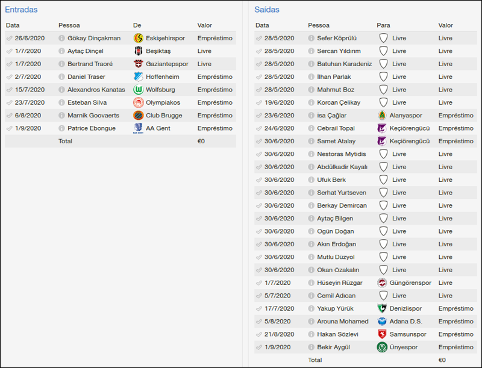Image resolution: width=482 pixels, height=368 pixels.
Task: Open player profile for Arouna Mohamed
Action: (x=342, y=322)
